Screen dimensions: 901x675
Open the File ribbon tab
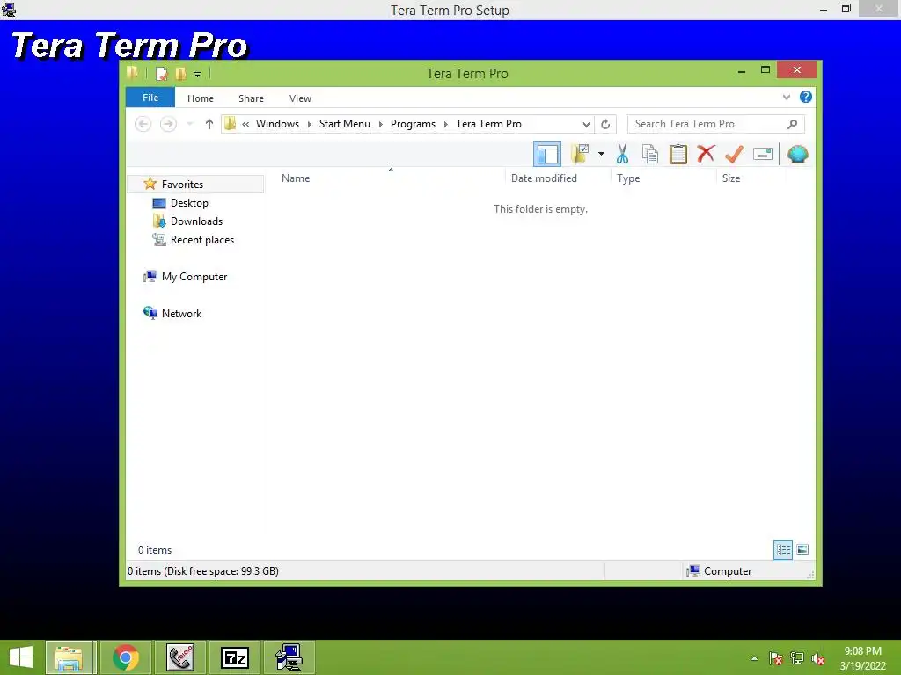click(x=150, y=98)
